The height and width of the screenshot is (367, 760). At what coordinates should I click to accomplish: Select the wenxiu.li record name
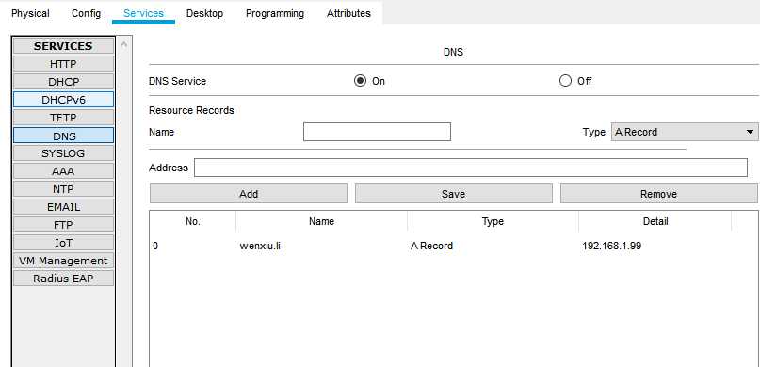260,246
